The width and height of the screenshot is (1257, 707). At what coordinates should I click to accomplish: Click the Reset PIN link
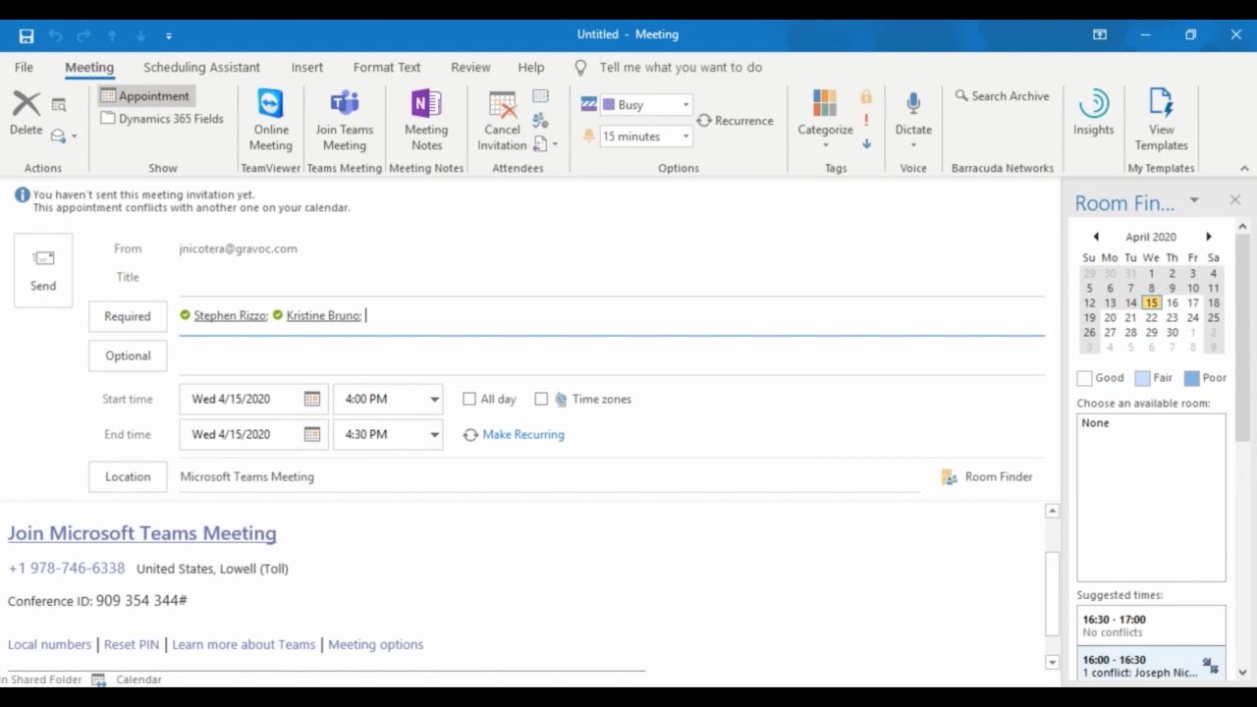coord(132,644)
